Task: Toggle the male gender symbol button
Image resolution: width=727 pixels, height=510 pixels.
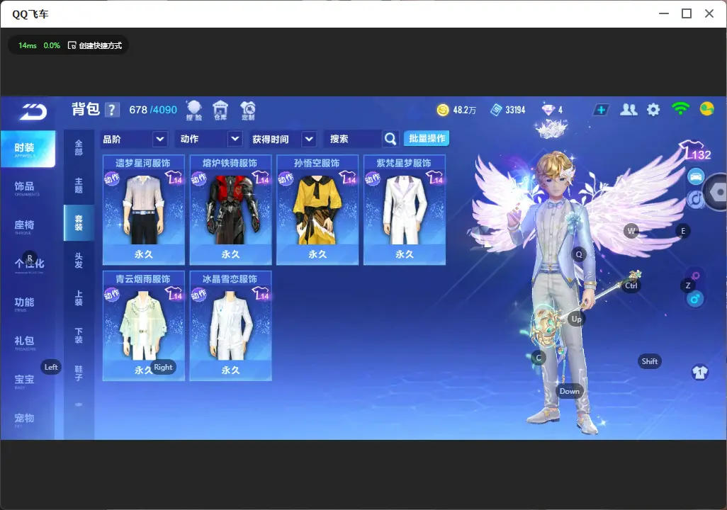Action: [x=695, y=299]
